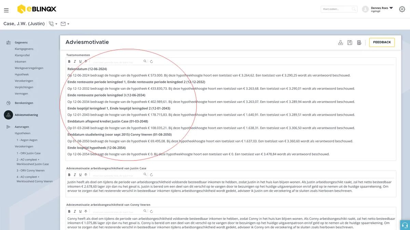Image resolution: width=410 pixels, height=230 pixels.
Task: Open Verplichtingen in the sidebar
Action: 24,87
